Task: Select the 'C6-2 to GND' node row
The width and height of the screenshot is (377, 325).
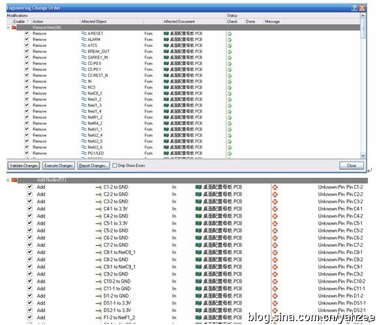Action: click(x=115, y=238)
